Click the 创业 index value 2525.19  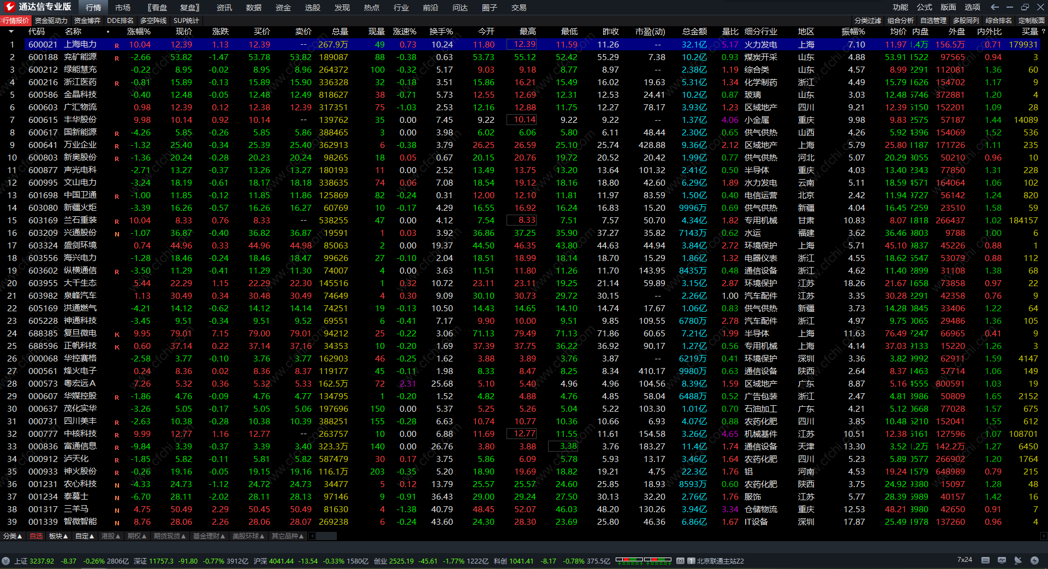401,561
